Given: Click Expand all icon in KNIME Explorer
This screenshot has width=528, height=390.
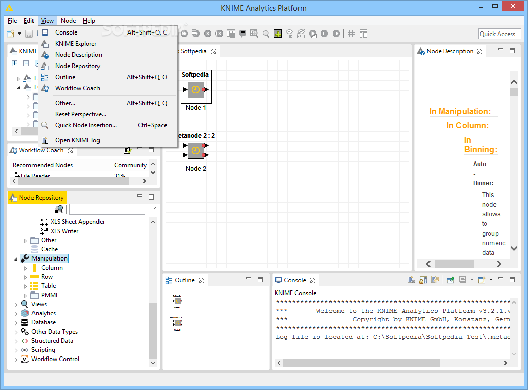Looking at the screenshot, I should (15, 63).
